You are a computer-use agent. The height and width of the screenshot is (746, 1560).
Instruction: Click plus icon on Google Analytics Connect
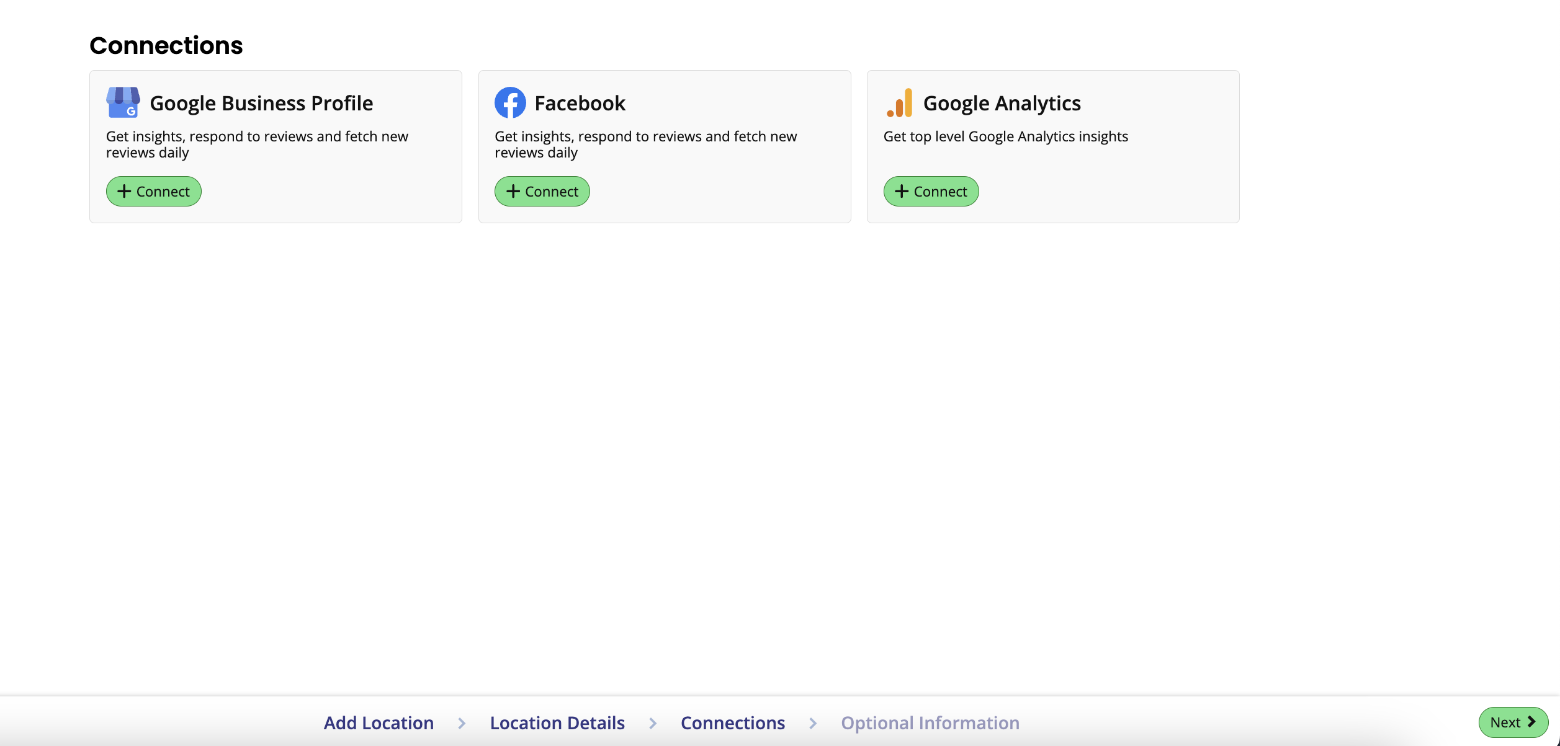(902, 191)
